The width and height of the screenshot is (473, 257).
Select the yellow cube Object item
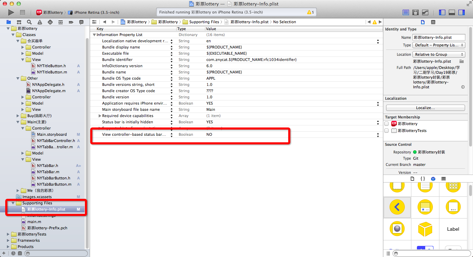425,229
